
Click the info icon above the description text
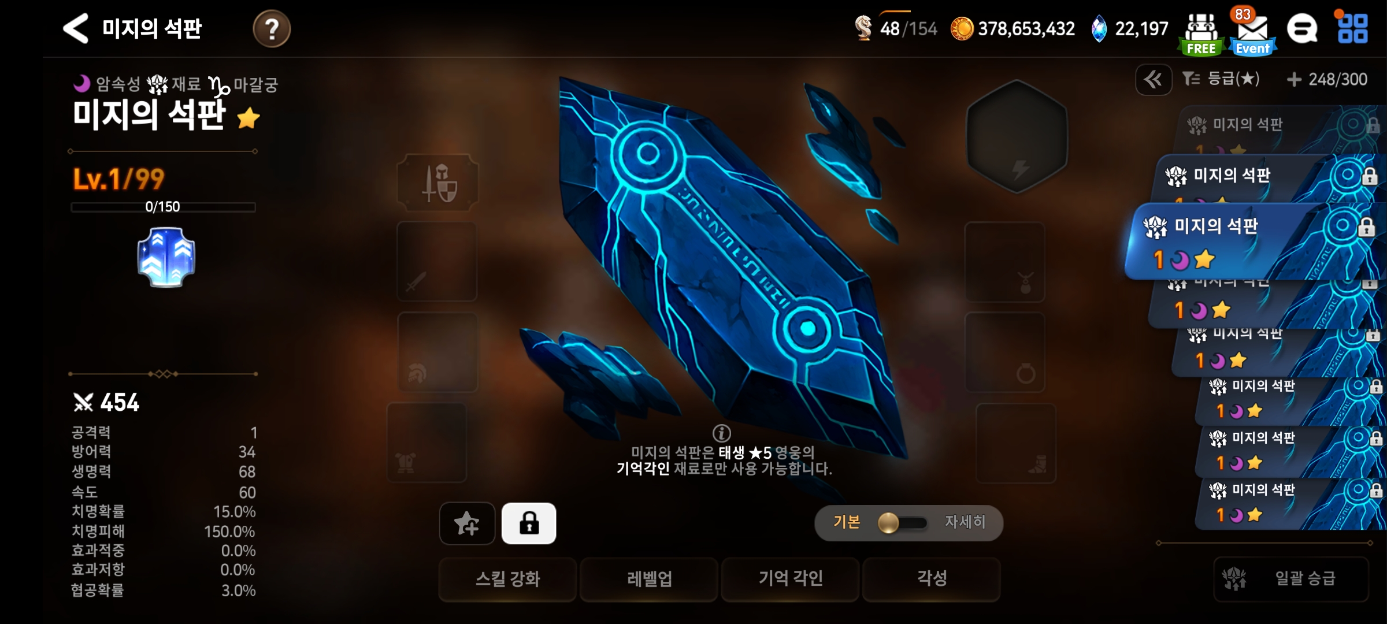(x=721, y=433)
